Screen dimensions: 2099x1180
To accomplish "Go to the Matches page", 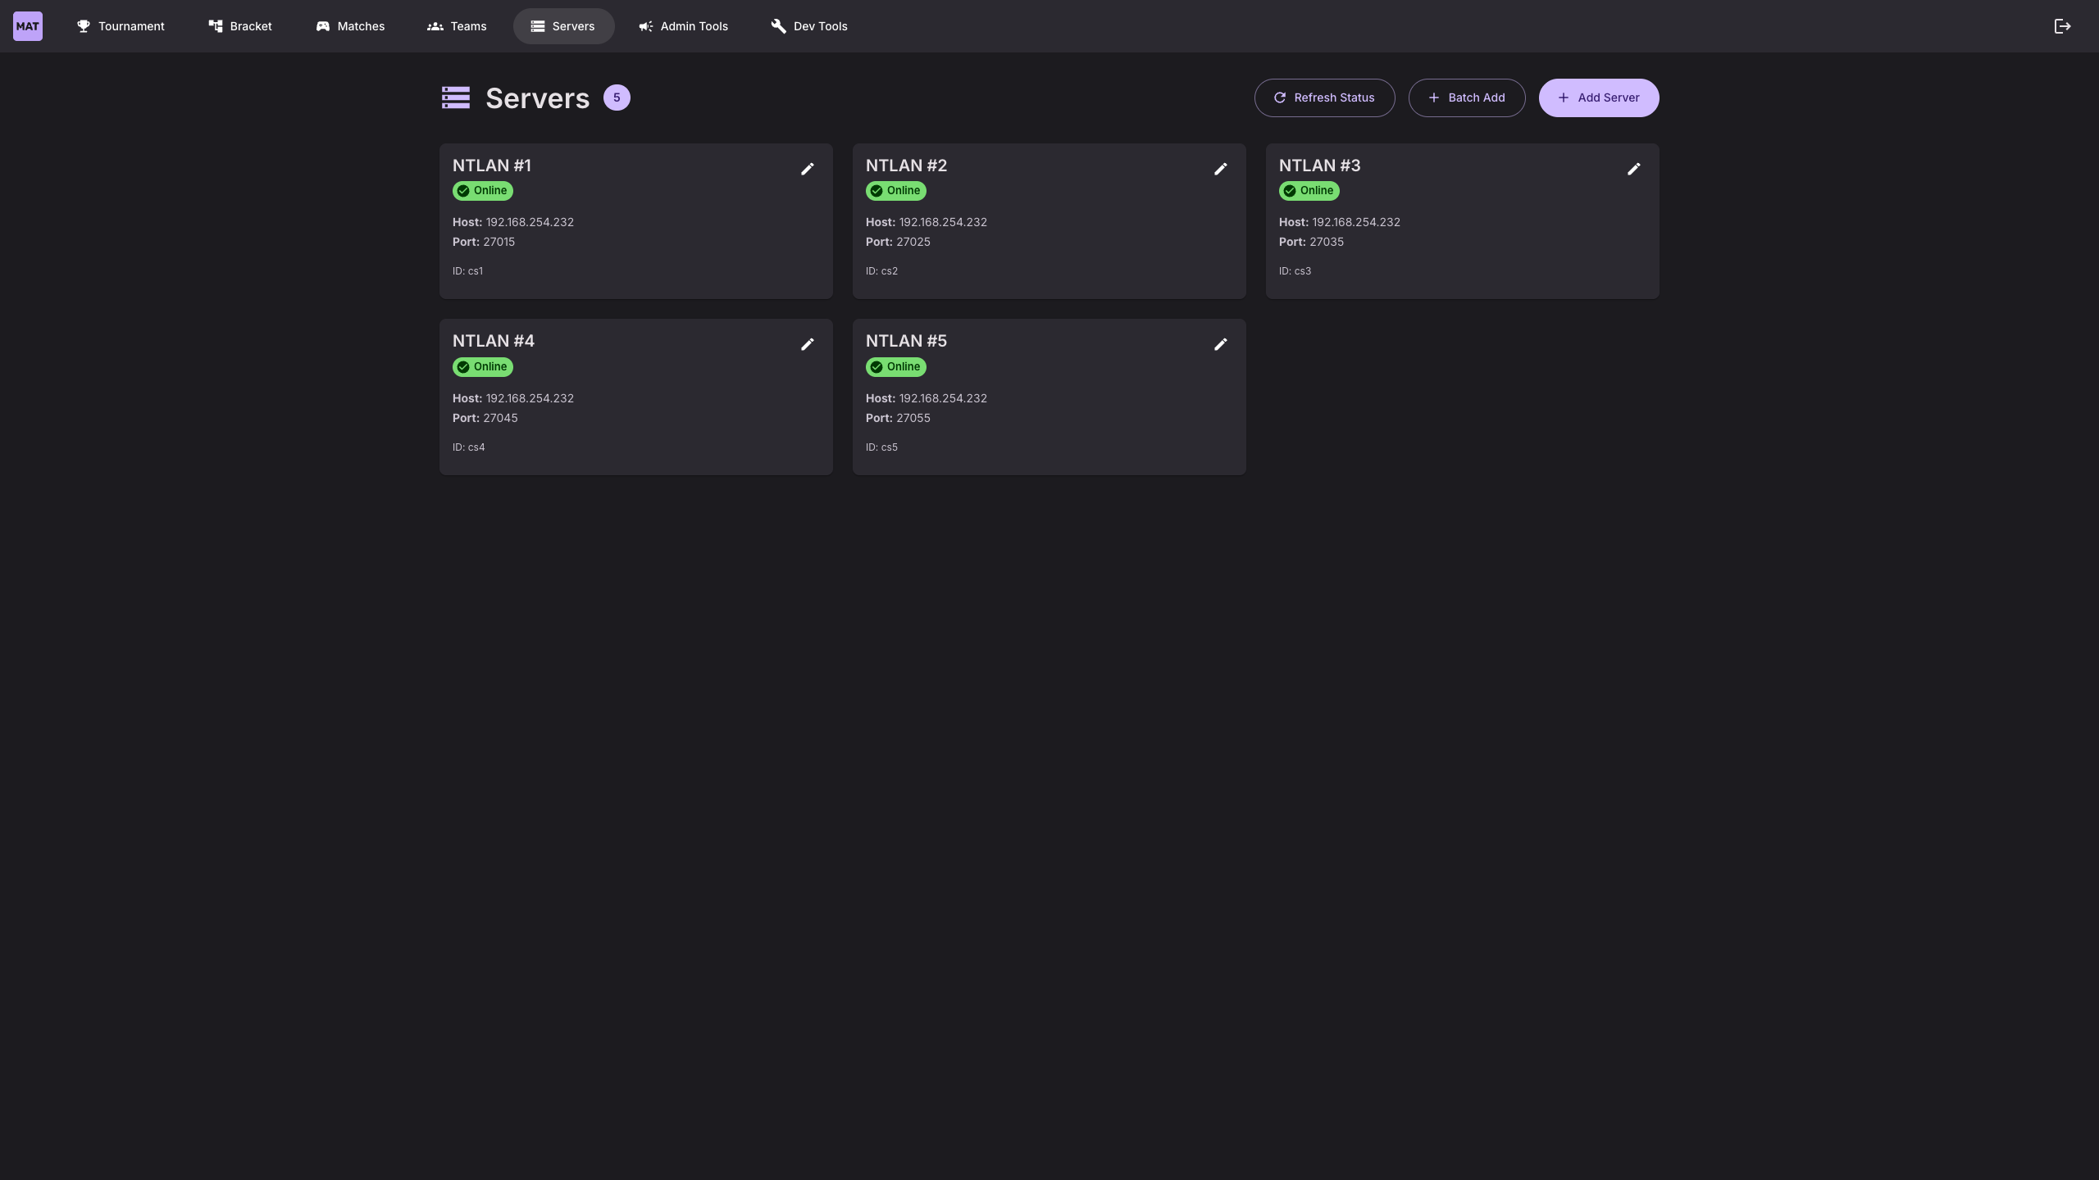I will [x=350, y=26].
